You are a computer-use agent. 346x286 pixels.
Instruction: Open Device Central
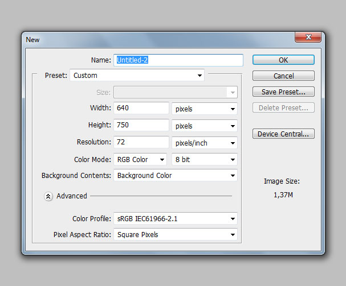(283, 134)
